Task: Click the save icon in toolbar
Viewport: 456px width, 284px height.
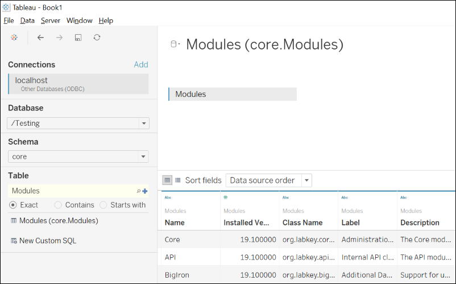Action: tap(78, 38)
